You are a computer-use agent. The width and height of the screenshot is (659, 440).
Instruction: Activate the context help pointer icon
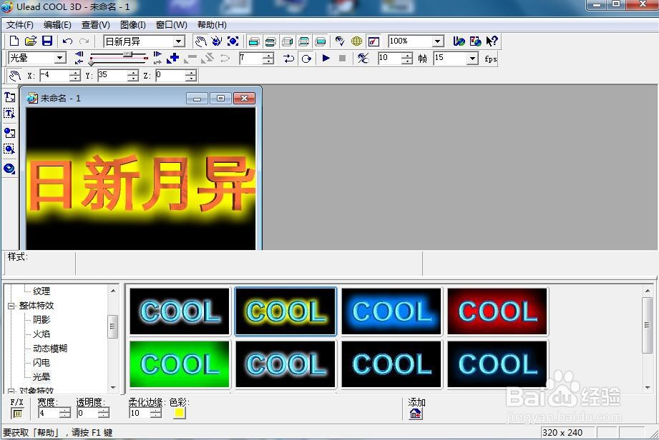[x=492, y=41]
